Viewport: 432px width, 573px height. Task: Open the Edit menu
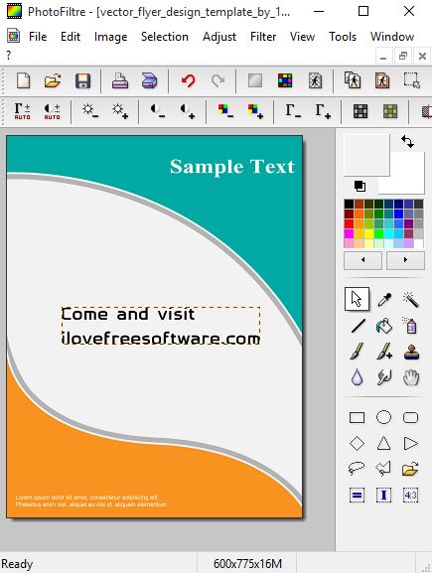point(71,37)
